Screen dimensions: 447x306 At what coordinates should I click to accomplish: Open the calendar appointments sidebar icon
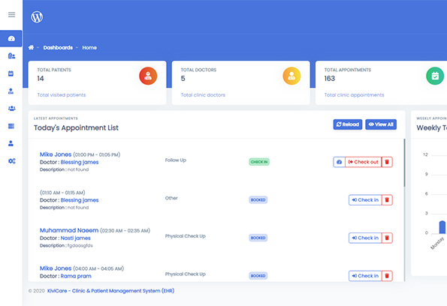point(11,73)
